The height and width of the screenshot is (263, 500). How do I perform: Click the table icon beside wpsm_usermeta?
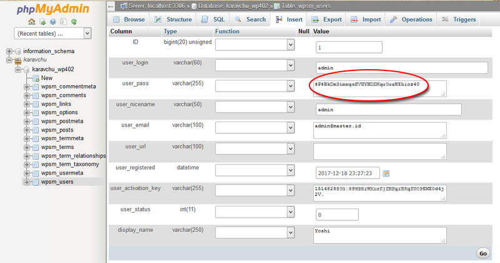(36, 173)
